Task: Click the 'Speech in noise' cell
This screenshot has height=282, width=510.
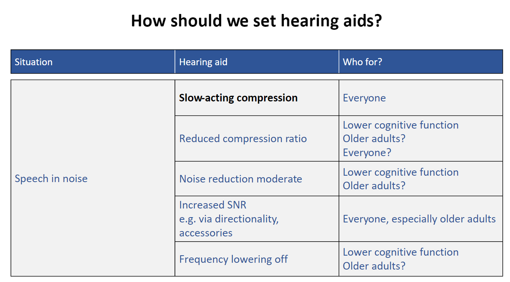Action: point(93,178)
